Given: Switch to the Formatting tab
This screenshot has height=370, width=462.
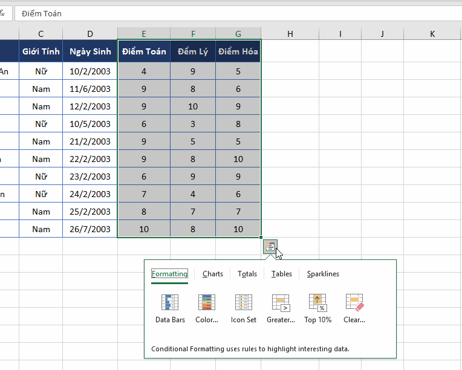Looking at the screenshot, I should click(x=169, y=274).
